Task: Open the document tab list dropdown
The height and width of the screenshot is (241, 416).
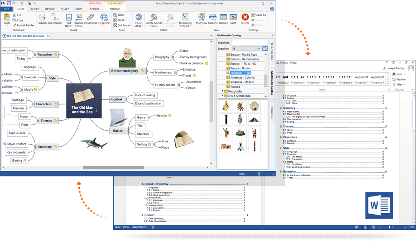Action: (211, 36)
